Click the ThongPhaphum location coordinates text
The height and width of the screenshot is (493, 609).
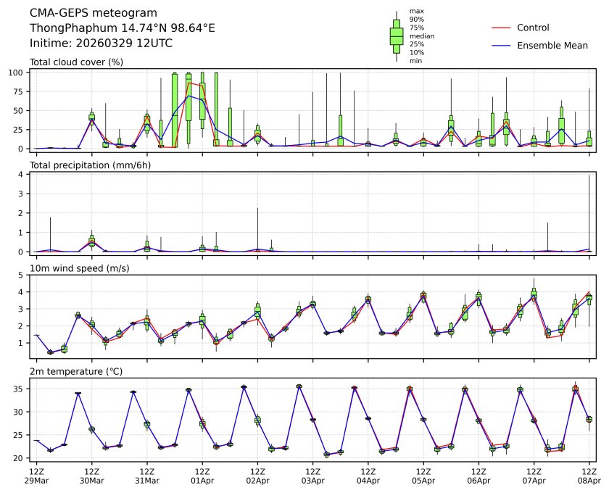coord(122,28)
